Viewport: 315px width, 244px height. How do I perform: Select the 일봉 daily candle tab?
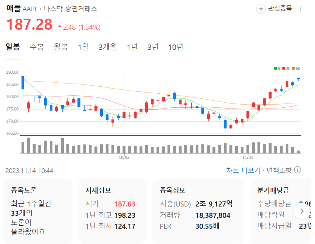(13, 47)
